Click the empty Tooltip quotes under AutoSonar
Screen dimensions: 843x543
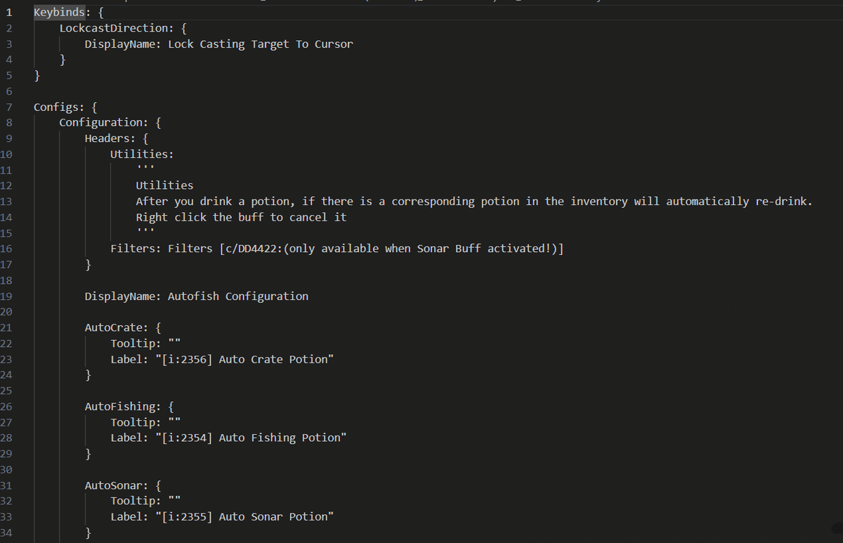(x=174, y=500)
